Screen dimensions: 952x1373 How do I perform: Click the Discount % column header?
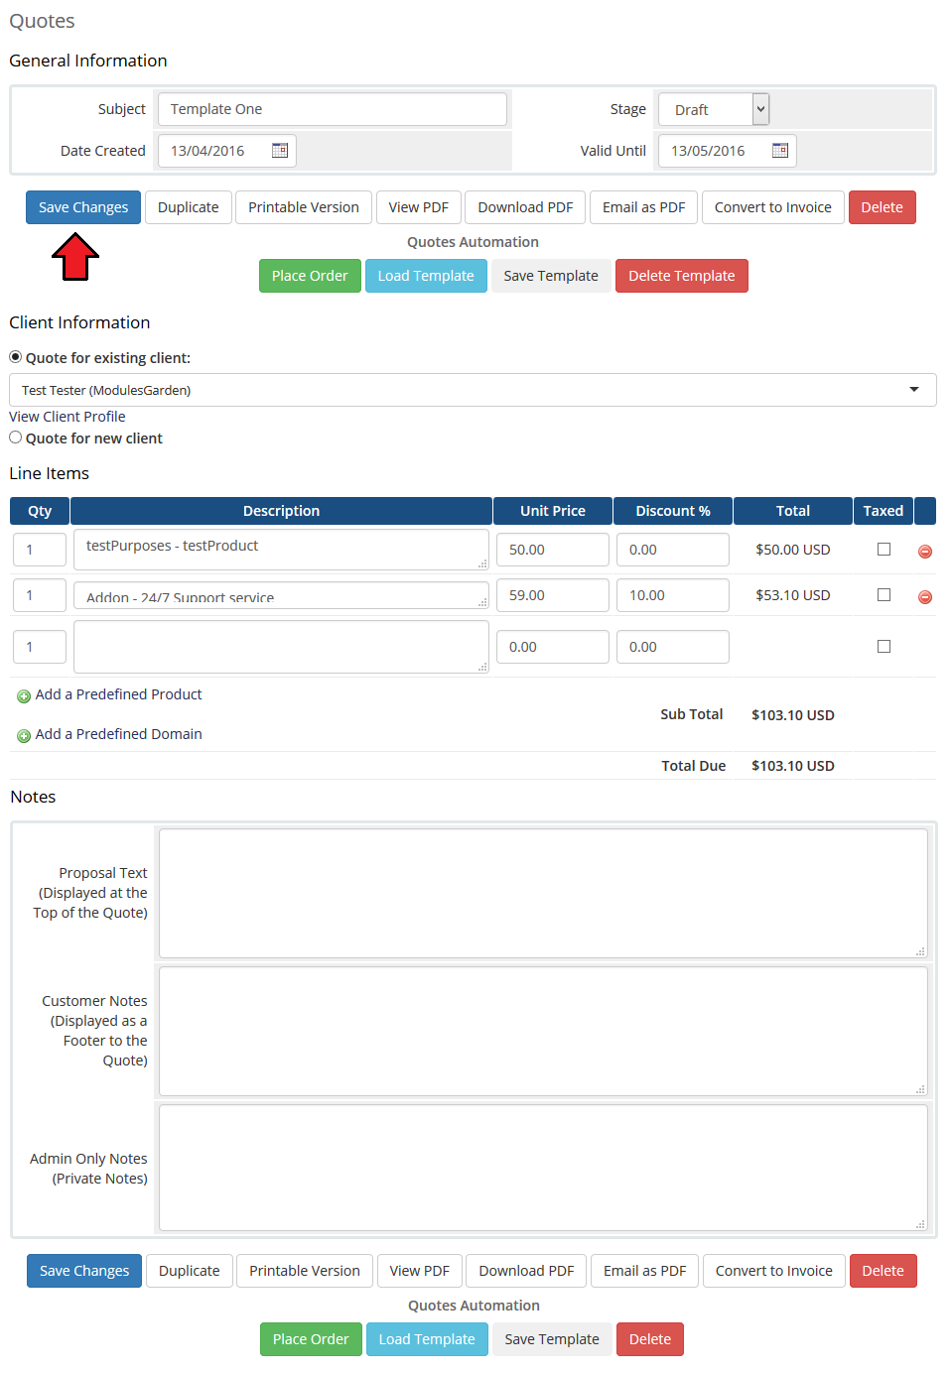(673, 511)
